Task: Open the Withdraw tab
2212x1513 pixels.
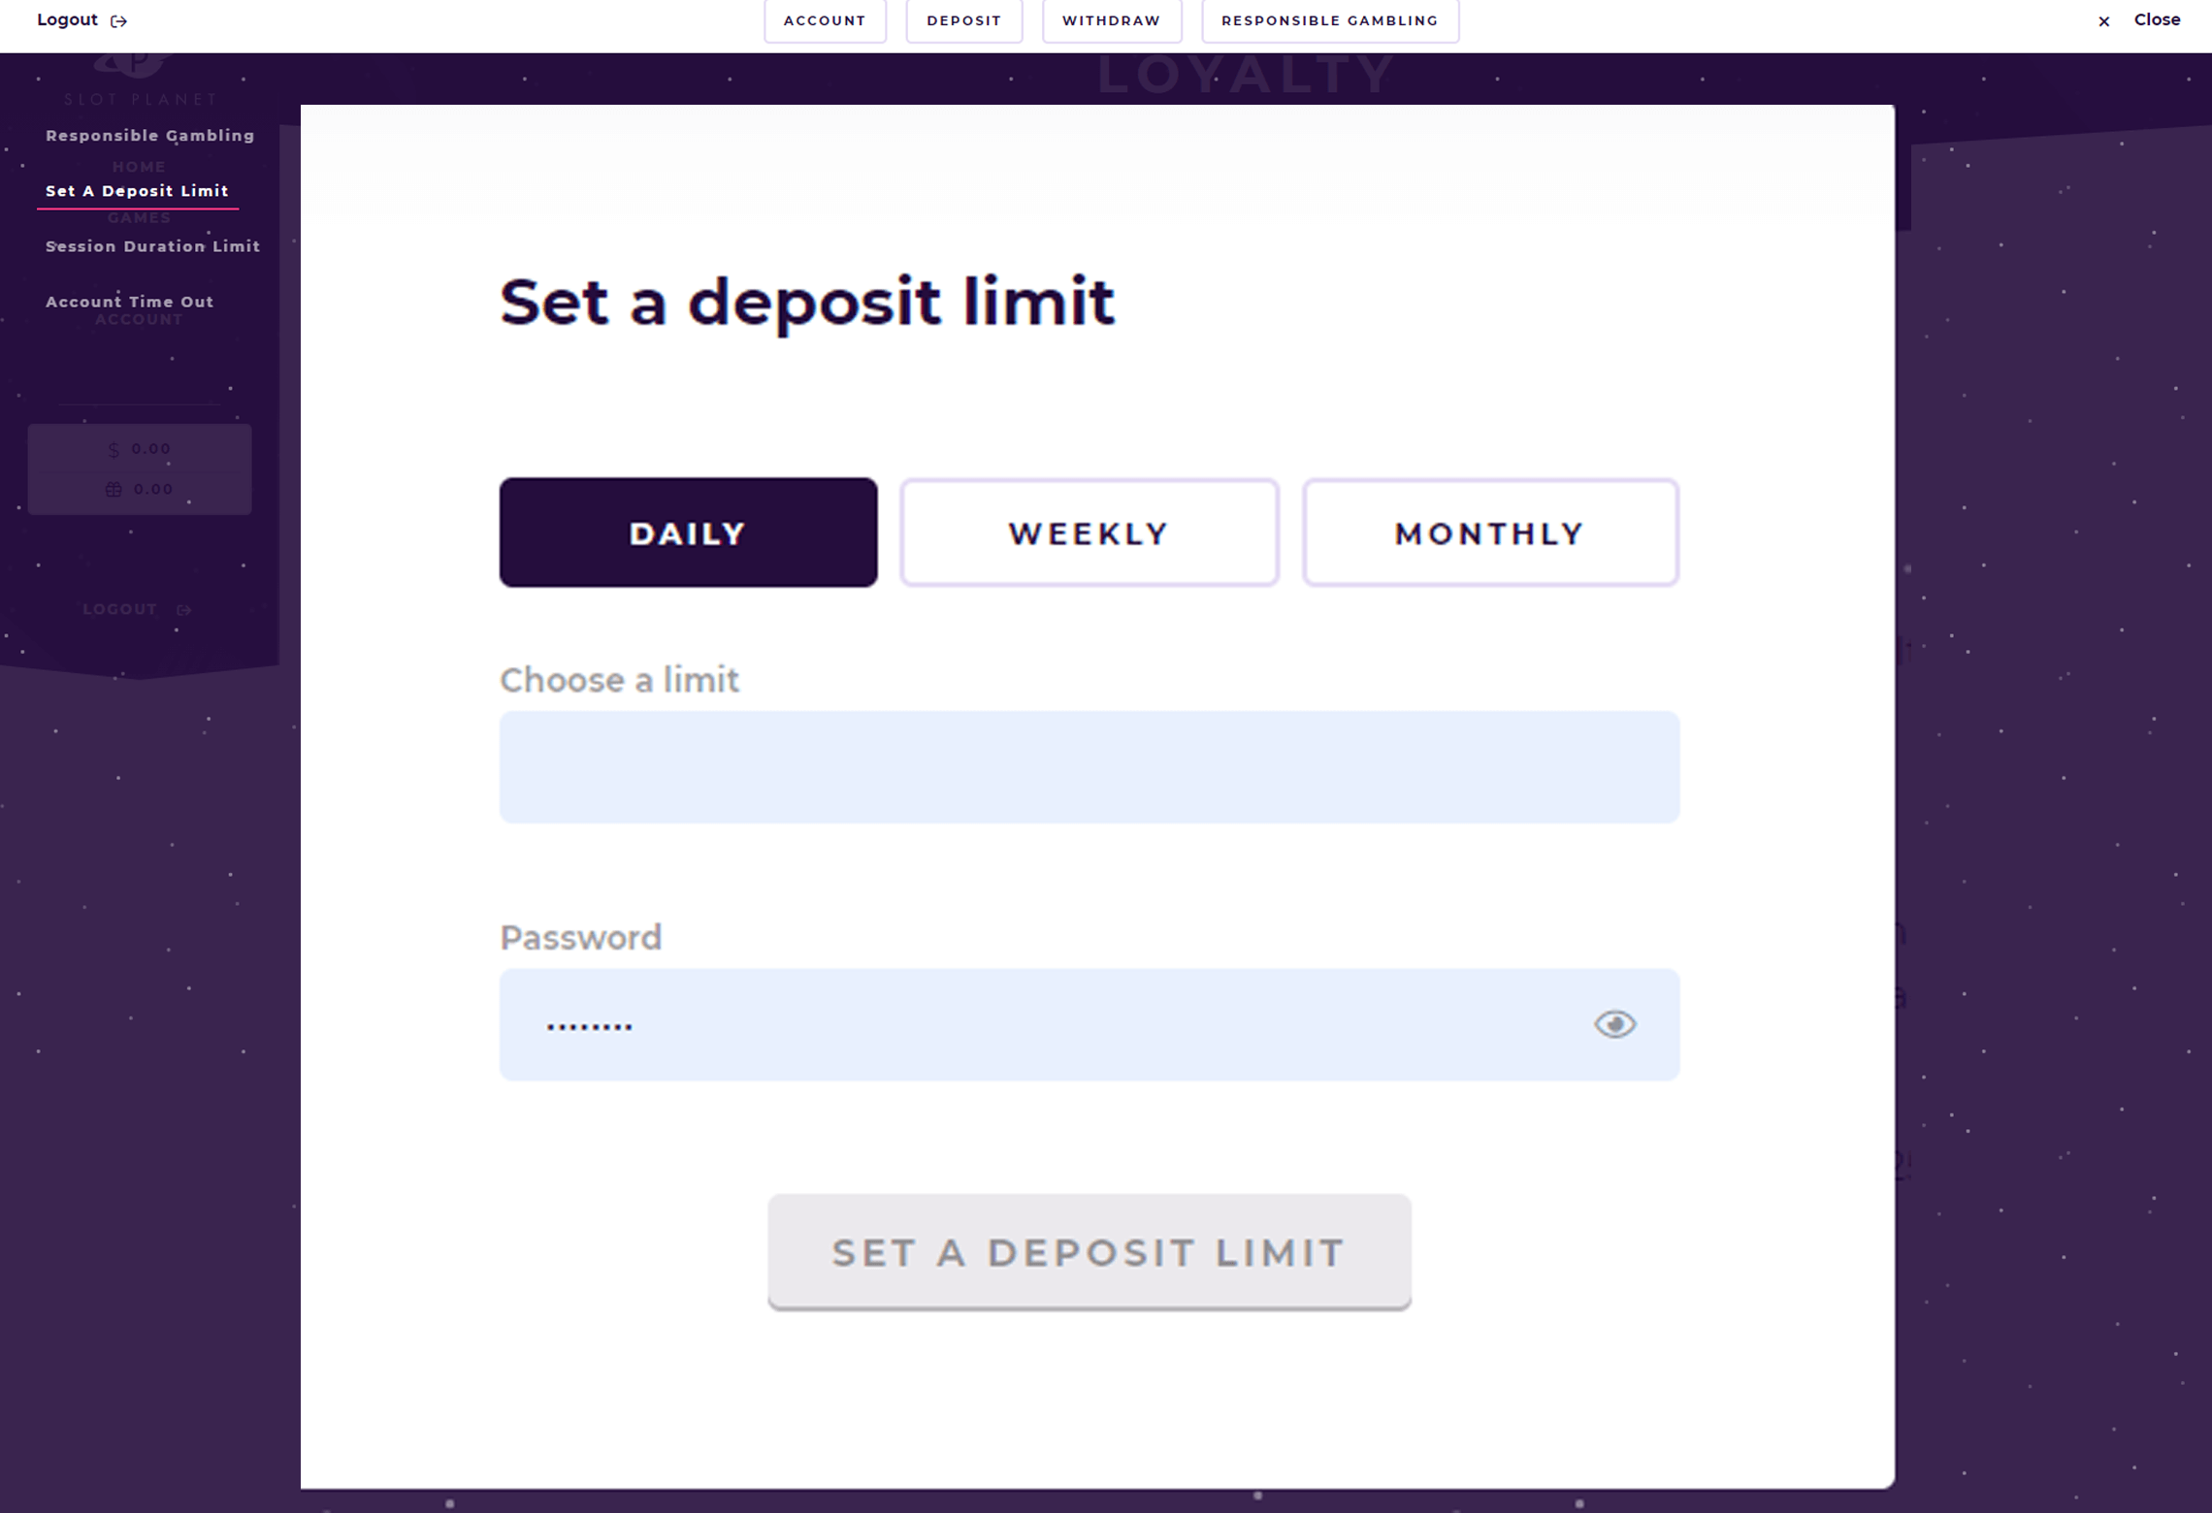Action: [1111, 20]
